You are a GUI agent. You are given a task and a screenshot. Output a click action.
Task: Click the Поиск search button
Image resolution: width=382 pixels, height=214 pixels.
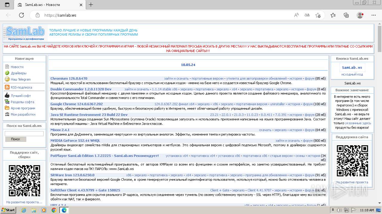point(16,139)
